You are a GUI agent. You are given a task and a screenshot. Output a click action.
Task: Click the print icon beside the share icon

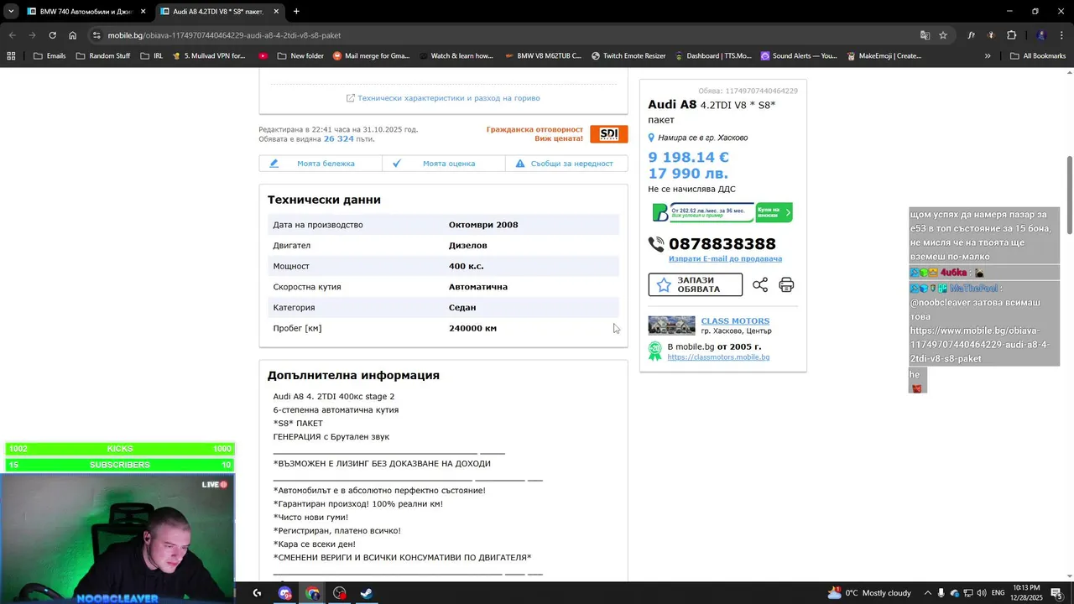click(786, 285)
